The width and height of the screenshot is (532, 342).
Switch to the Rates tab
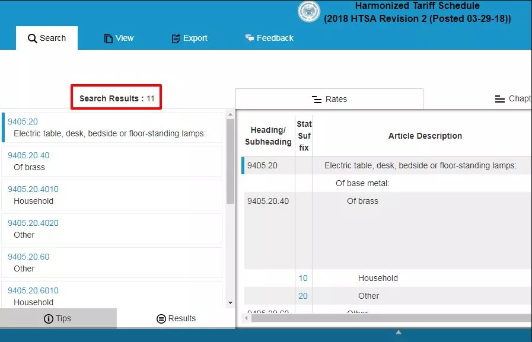329,99
